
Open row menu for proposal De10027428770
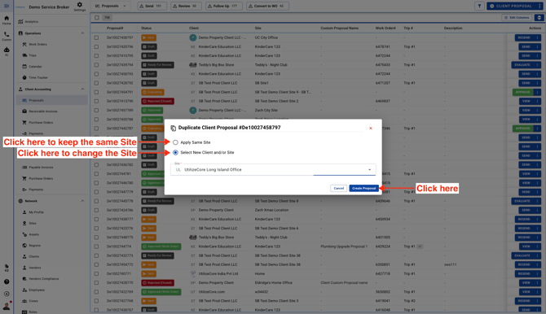[538, 283]
